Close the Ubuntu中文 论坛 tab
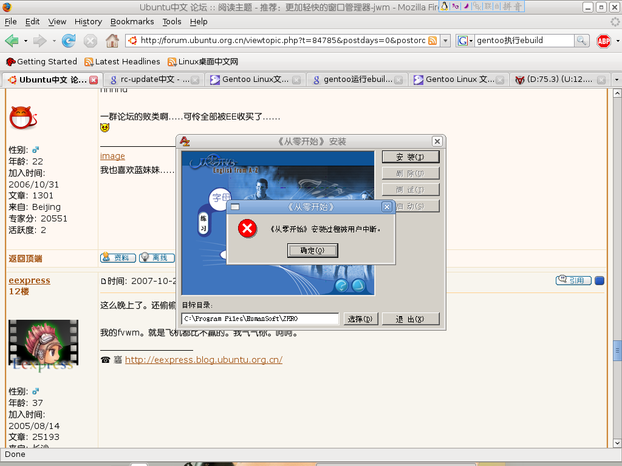 tap(94, 80)
